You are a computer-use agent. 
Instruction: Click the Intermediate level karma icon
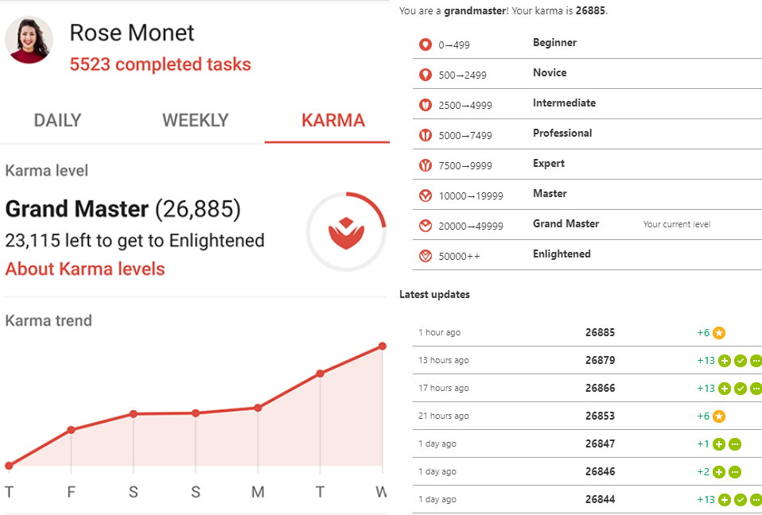426,105
